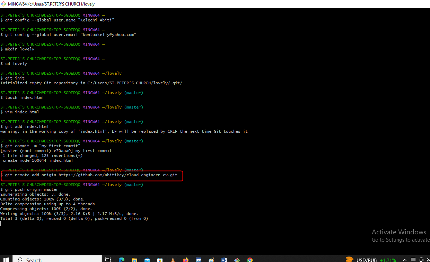Open Task View on the taskbar

click(108, 260)
